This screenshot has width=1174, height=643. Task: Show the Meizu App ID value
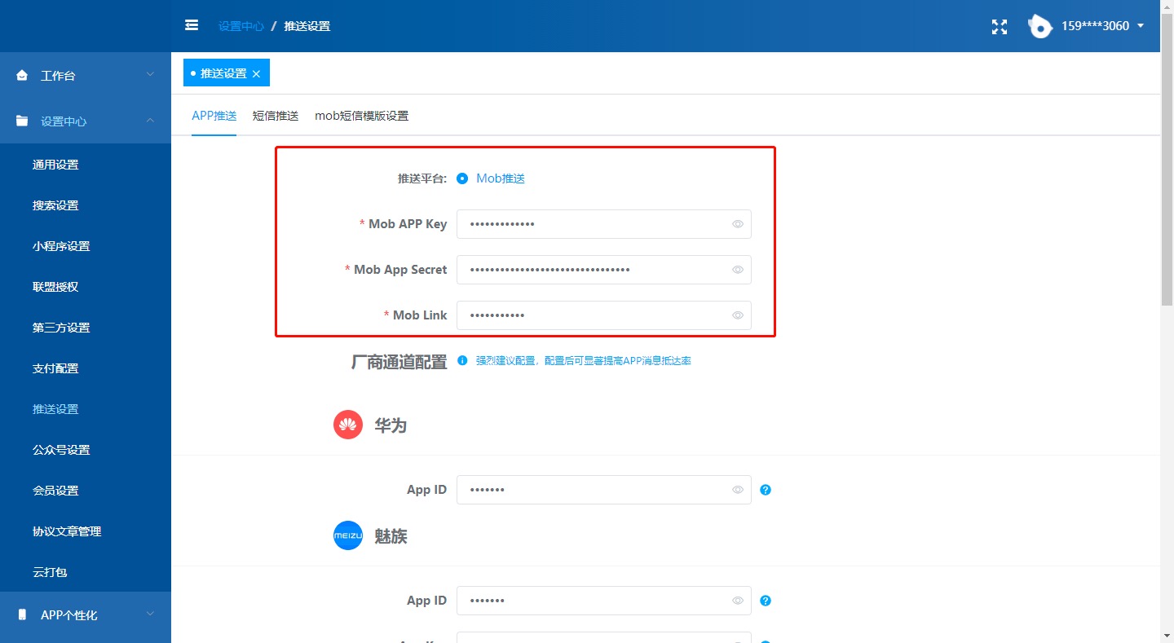point(738,601)
